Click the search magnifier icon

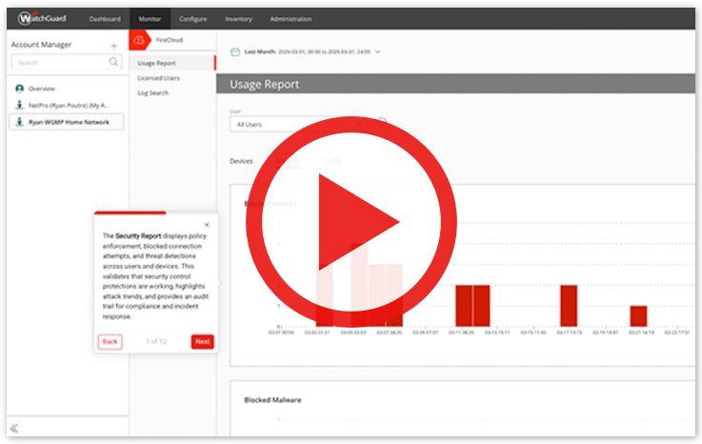pyautogui.click(x=114, y=62)
